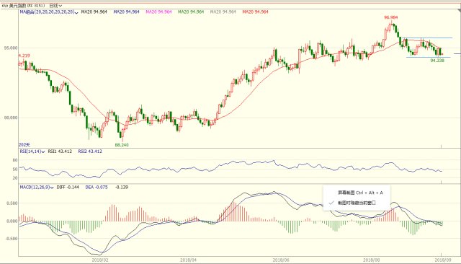Open the 日线 period dropdown
The height and width of the screenshot is (264, 461).
55,6
